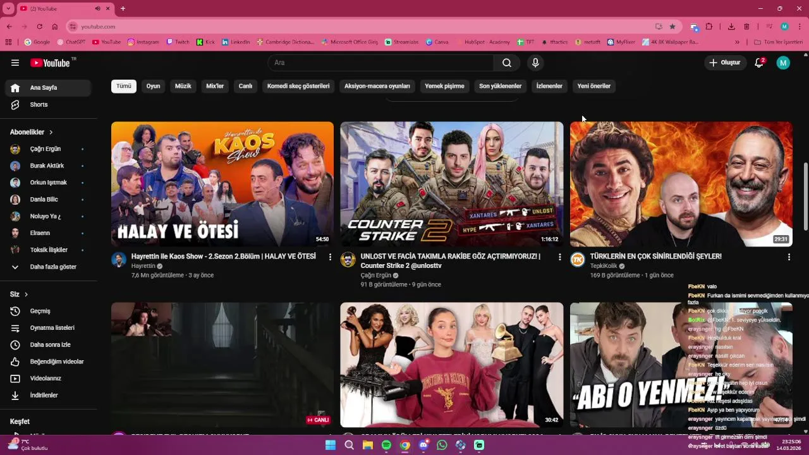
Task: Open Danla Bilic subscription channel
Action: tap(48, 199)
